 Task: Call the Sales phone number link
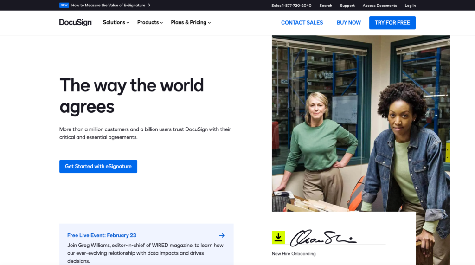[x=291, y=6]
